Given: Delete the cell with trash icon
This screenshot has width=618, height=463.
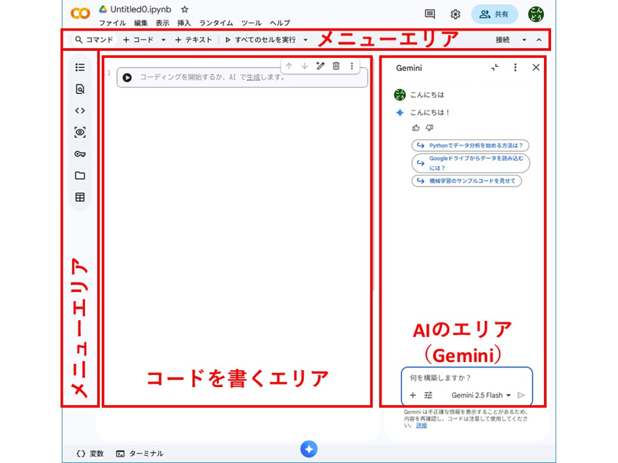Looking at the screenshot, I should coord(336,66).
